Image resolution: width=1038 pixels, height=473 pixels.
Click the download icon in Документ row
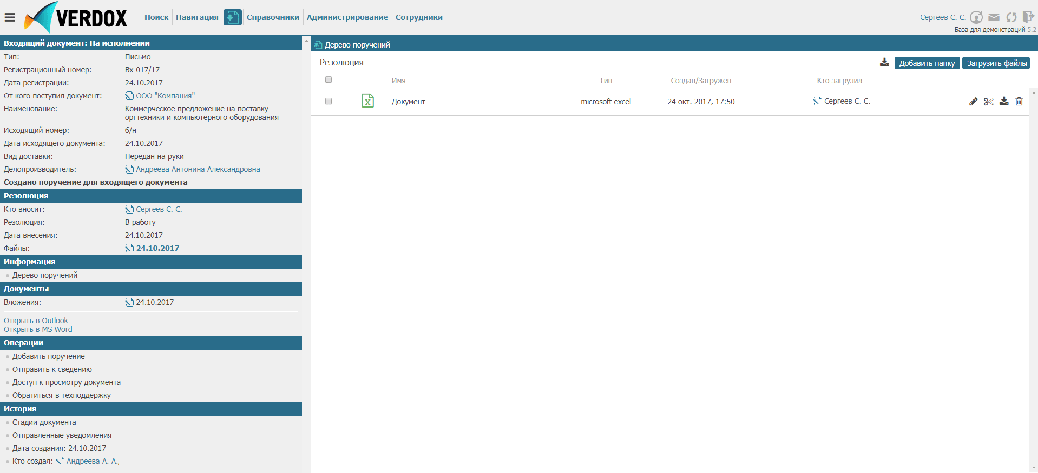tap(1004, 101)
